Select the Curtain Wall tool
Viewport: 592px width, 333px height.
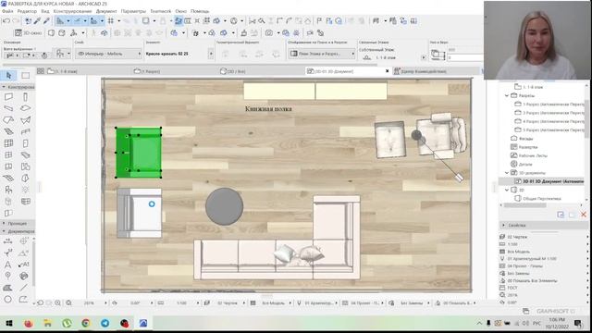point(8,143)
